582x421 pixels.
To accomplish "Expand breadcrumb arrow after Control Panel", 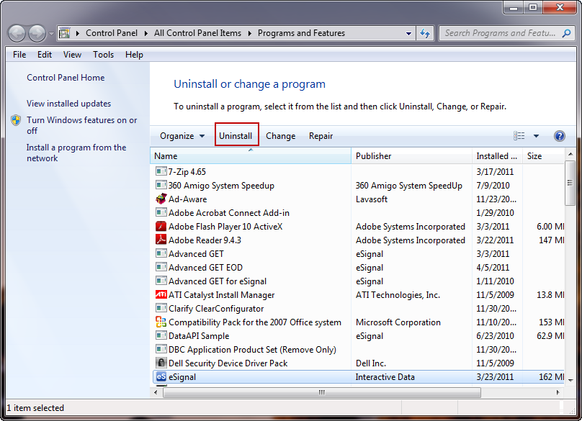I will click(x=146, y=33).
